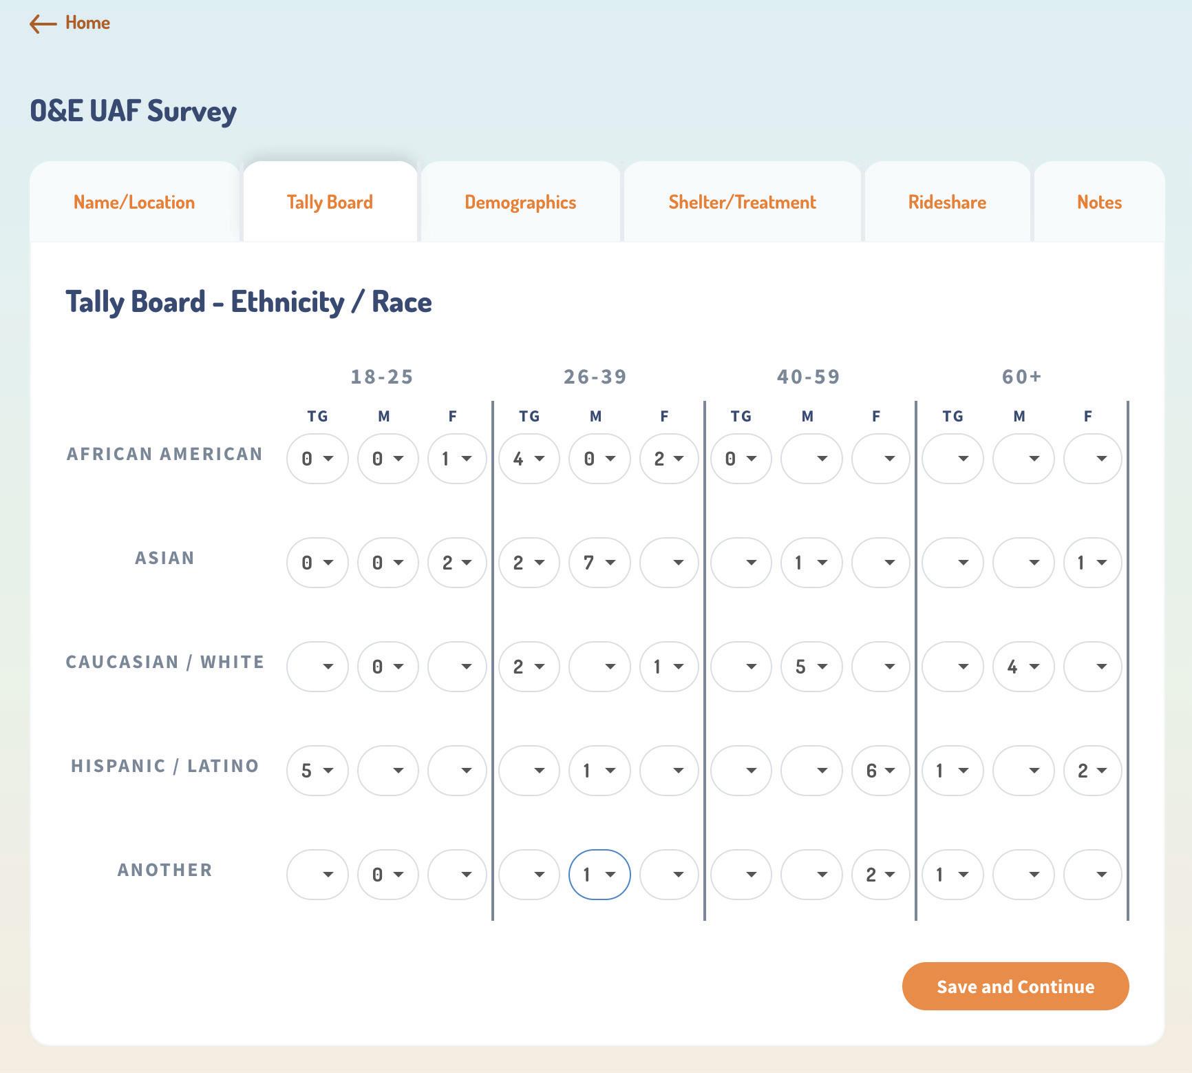
Task: Open Hispanic / Latino 40-59 F dropdown
Action: pos(881,771)
